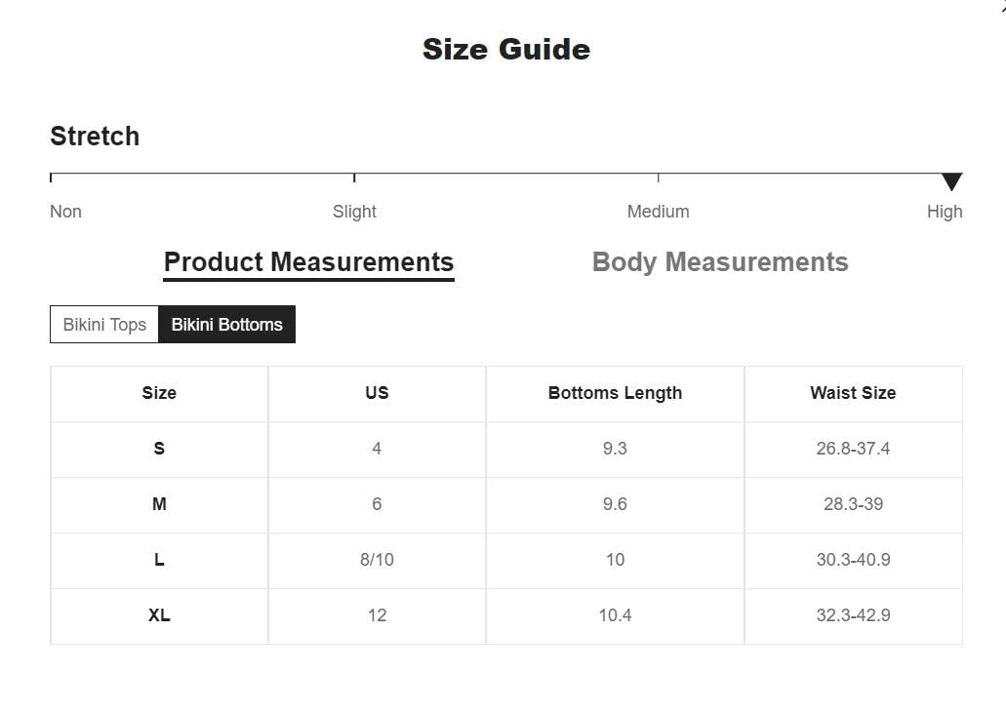This screenshot has height=711, width=1006.
Task: Click the Medium stretch label
Action: point(658,212)
